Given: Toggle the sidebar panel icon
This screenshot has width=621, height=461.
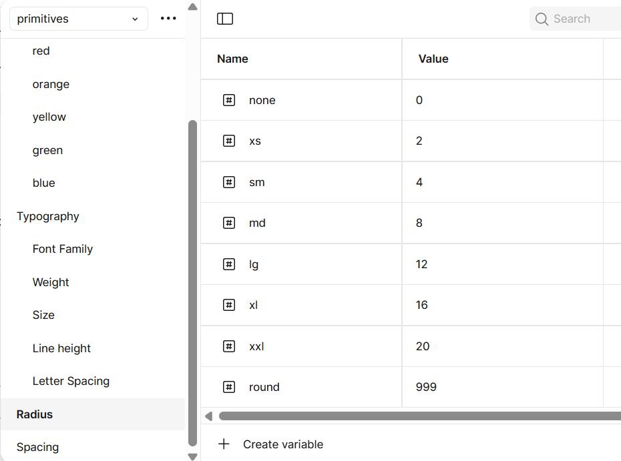Looking at the screenshot, I should 225,19.
